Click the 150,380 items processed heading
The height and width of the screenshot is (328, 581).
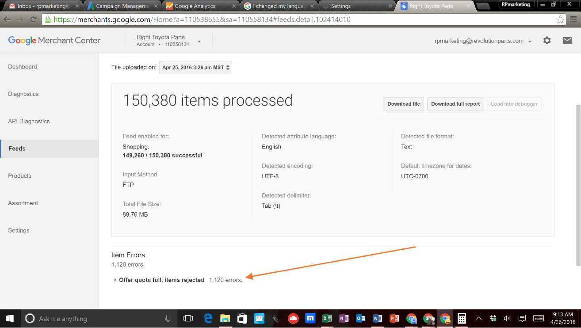point(207,100)
